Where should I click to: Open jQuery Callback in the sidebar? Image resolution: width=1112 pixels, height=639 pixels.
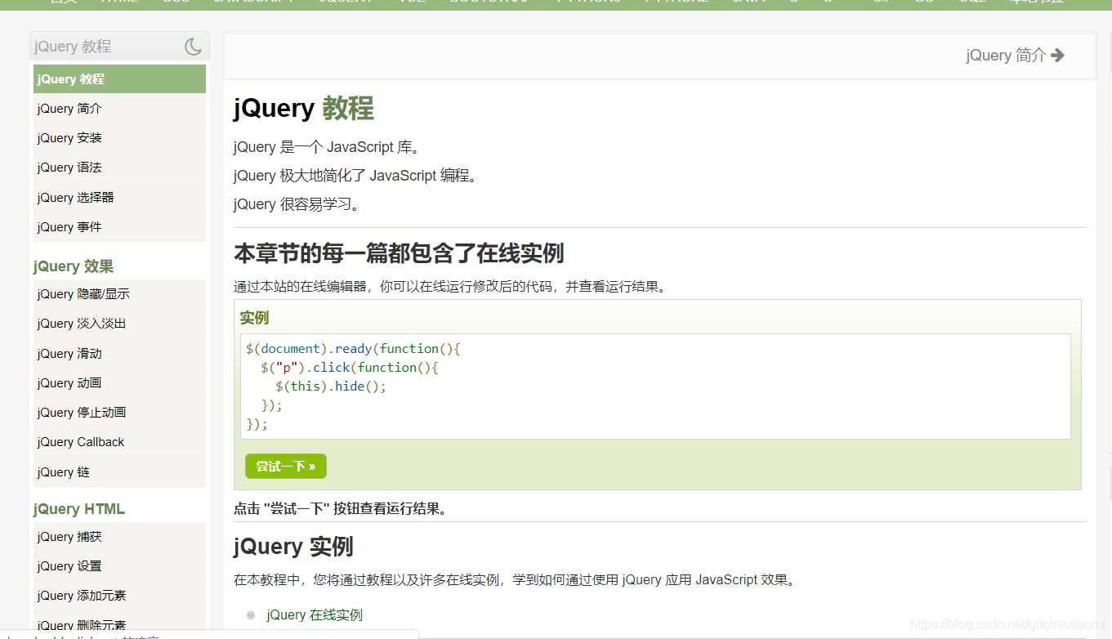(119, 442)
